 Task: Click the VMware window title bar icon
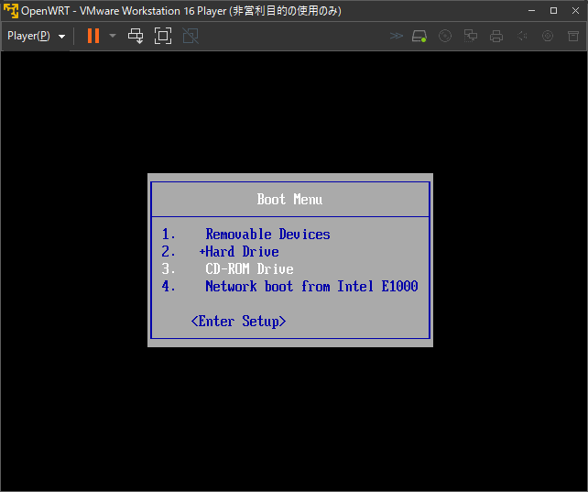pyautogui.click(x=11, y=10)
